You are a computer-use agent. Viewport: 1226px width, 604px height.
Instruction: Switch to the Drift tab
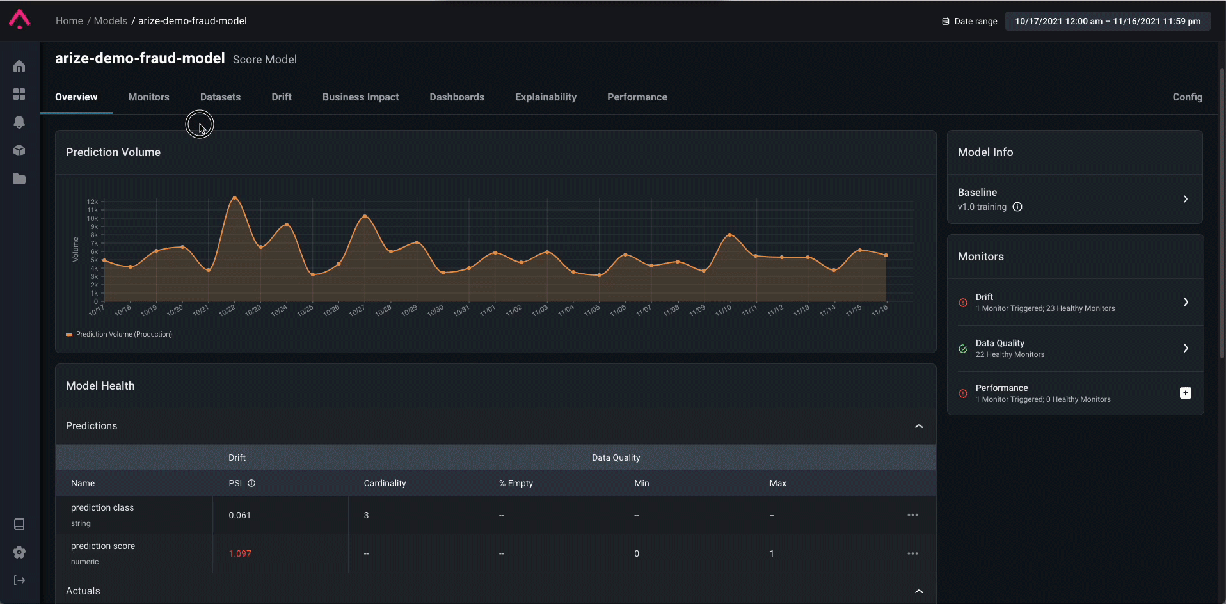281,97
